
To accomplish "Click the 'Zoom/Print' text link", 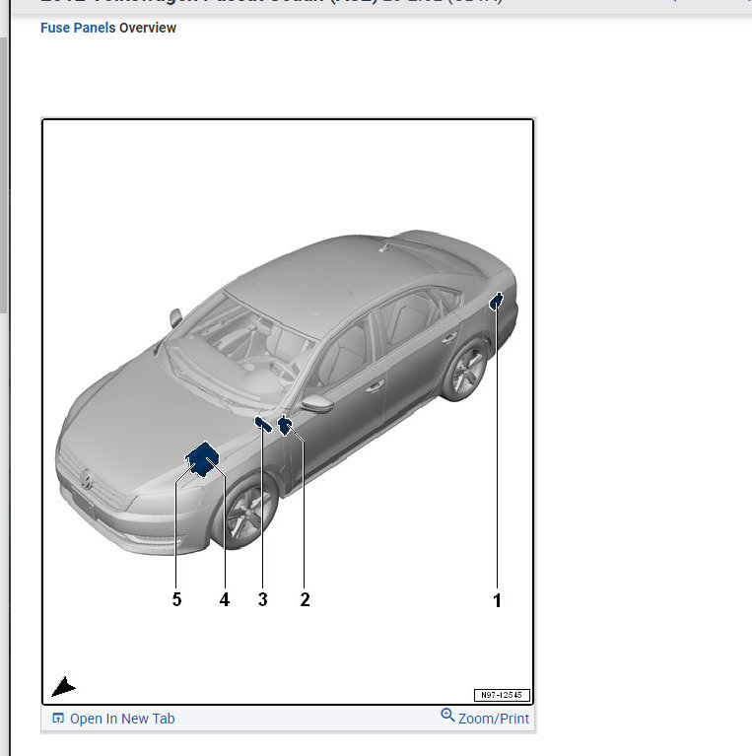I will [494, 719].
